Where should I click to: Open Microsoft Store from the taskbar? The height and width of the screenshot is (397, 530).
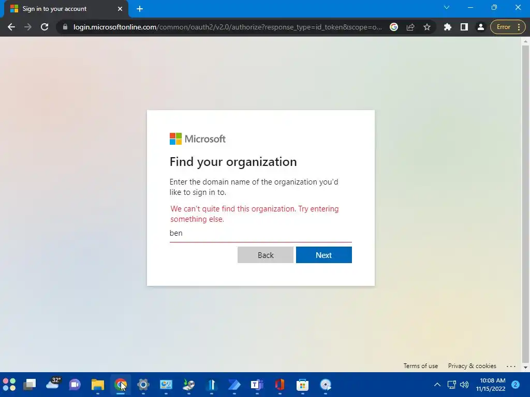[302, 385]
